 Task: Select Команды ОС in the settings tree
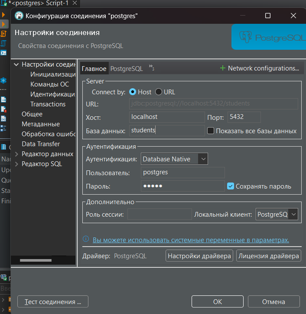point(49,84)
